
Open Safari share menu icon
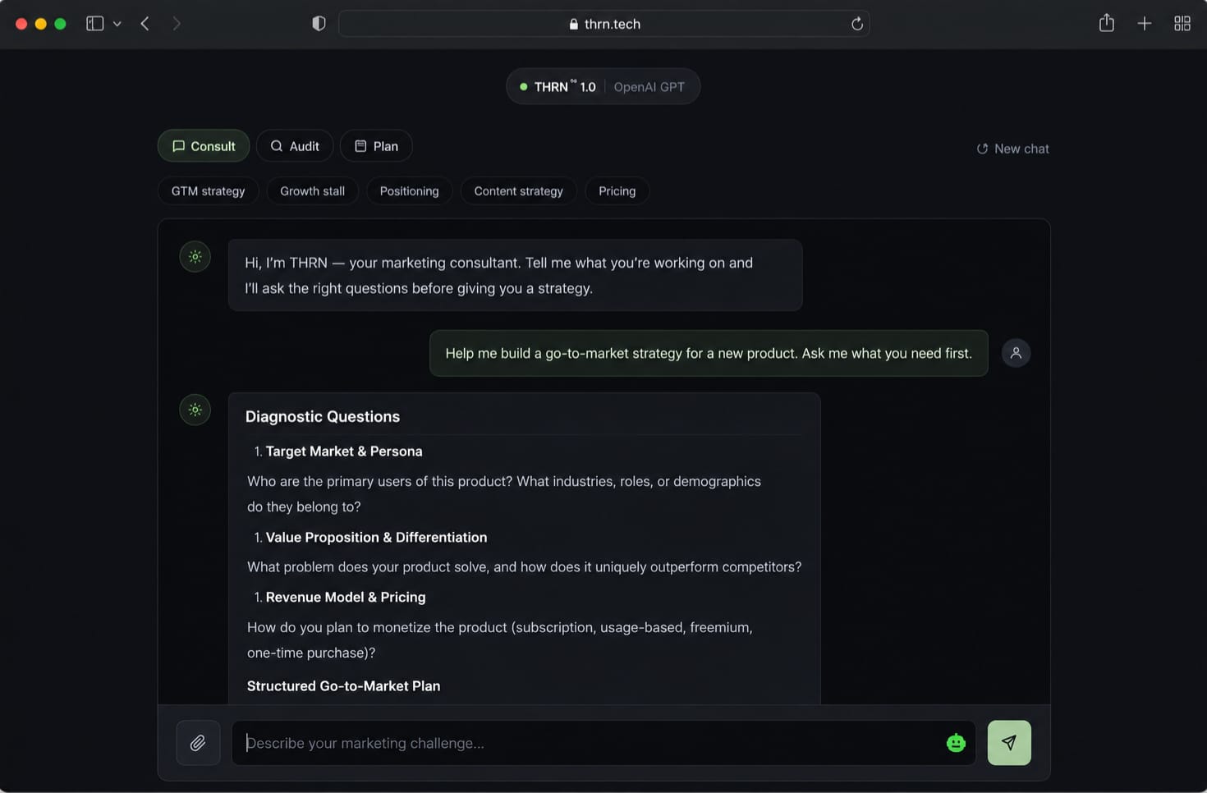tap(1107, 23)
